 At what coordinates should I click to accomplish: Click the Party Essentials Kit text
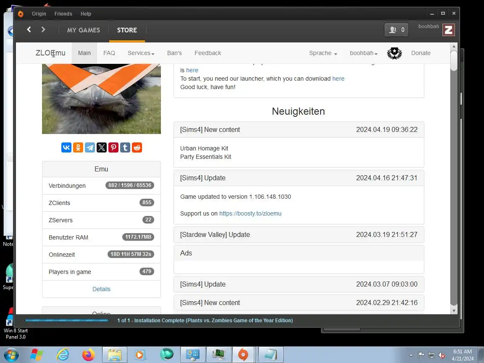click(x=205, y=157)
